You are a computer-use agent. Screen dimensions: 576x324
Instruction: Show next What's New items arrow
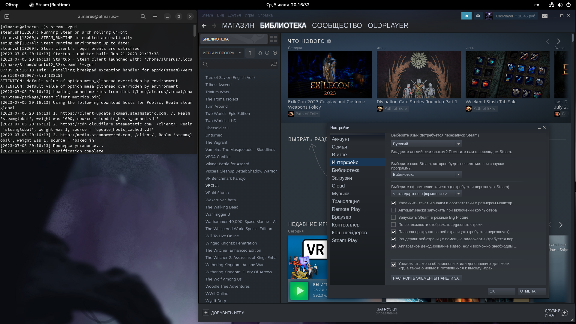click(x=559, y=41)
